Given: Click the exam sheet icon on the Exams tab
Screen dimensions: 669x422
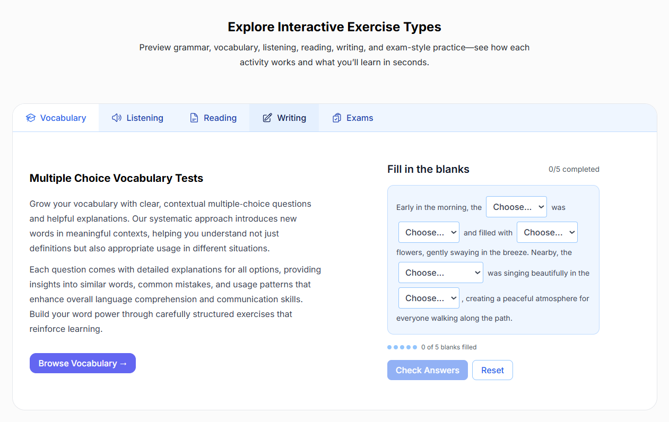Looking at the screenshot, I should 336,118.
